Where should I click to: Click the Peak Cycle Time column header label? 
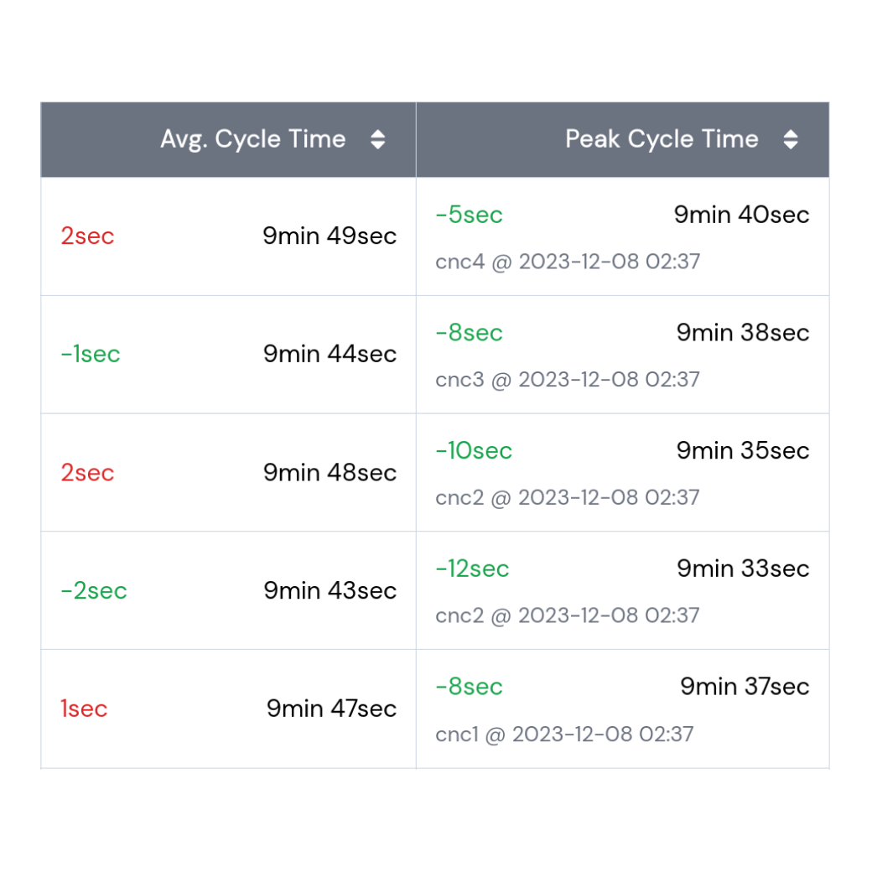pos(662,139)
